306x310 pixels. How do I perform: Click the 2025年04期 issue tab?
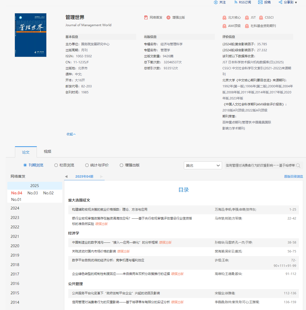click(x=84, y=177)
